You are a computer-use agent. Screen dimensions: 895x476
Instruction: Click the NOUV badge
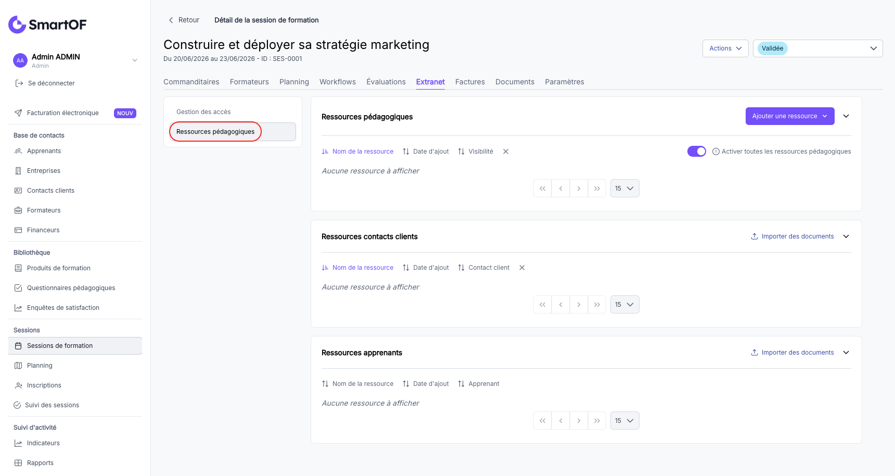(x=125, y=113)
